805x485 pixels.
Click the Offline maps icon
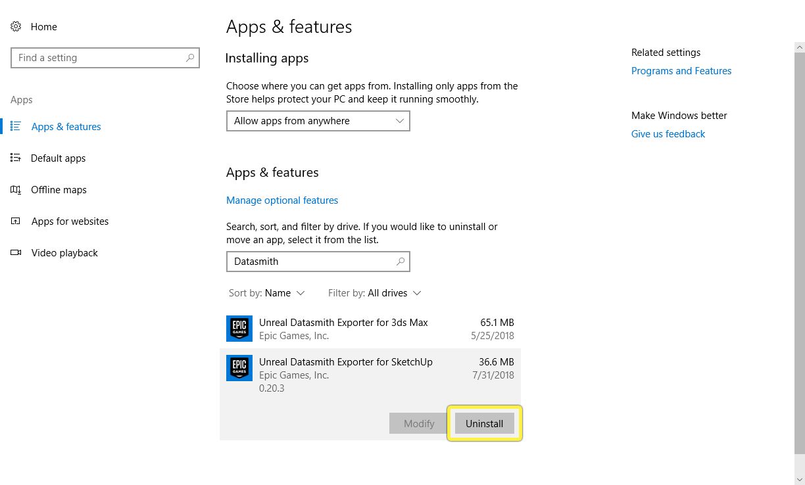tap(16, 190)
